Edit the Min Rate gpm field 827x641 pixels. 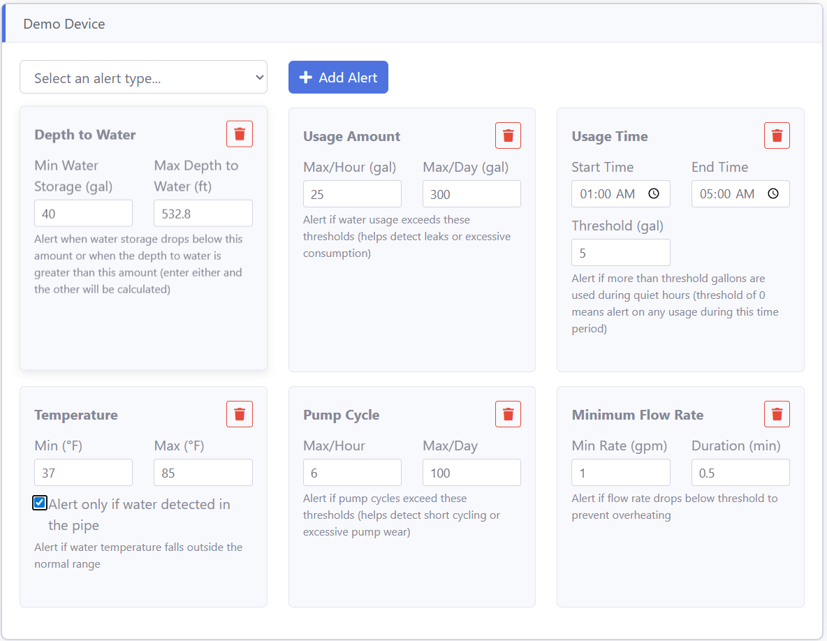pos(621,472)
